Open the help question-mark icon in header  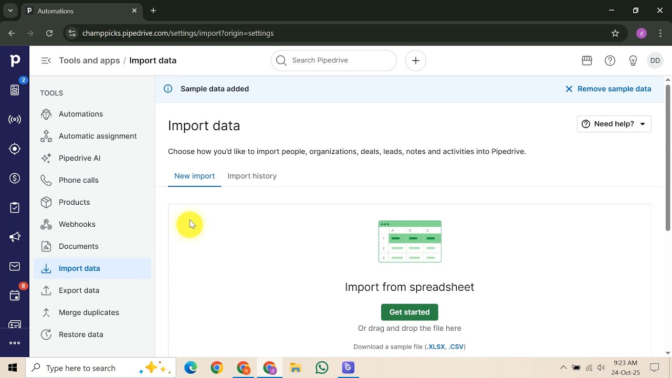(x=610, y=60)
